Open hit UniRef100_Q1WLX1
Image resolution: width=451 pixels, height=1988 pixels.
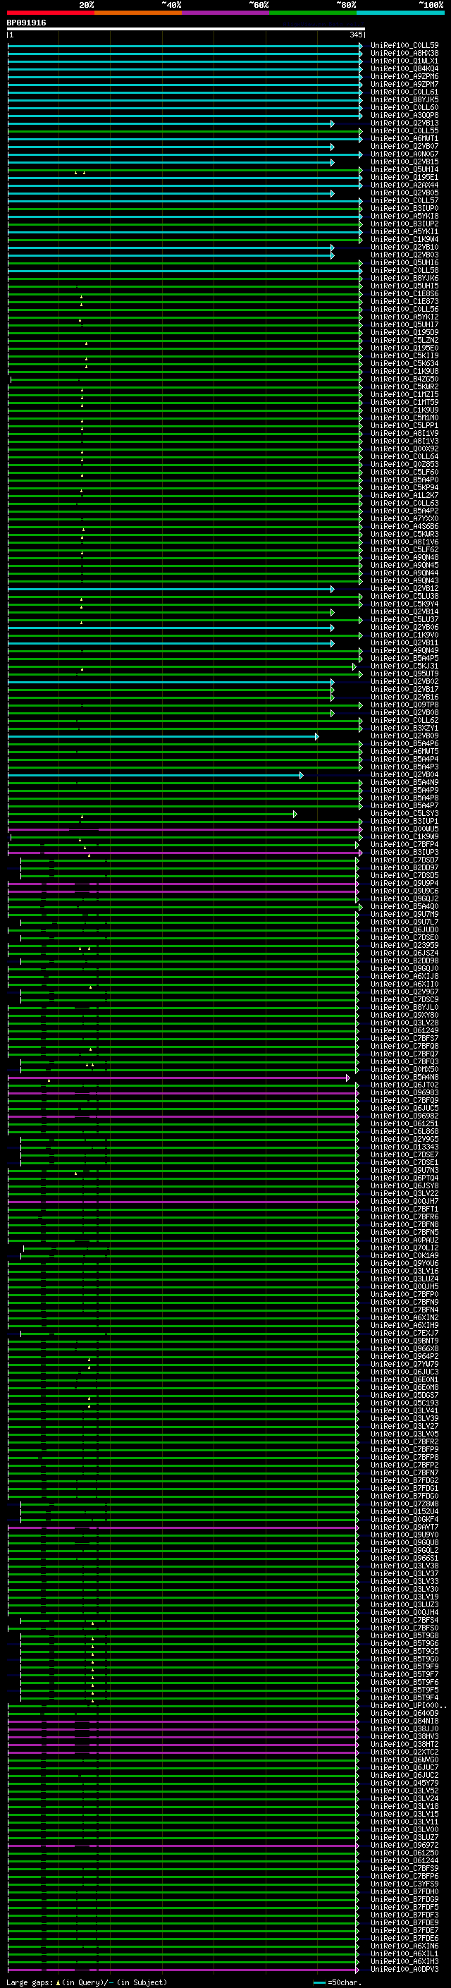point(404,61)
